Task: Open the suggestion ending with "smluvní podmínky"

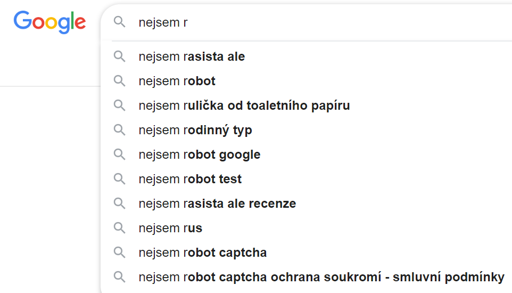Action: coord(321,277)
